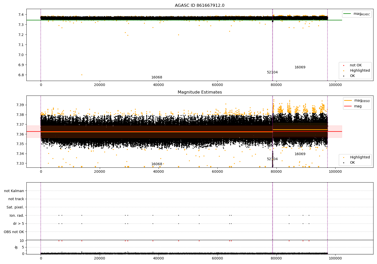Click y-axis tick '7.35' in Magnitude Estimates plot

(x=20, y=144)
